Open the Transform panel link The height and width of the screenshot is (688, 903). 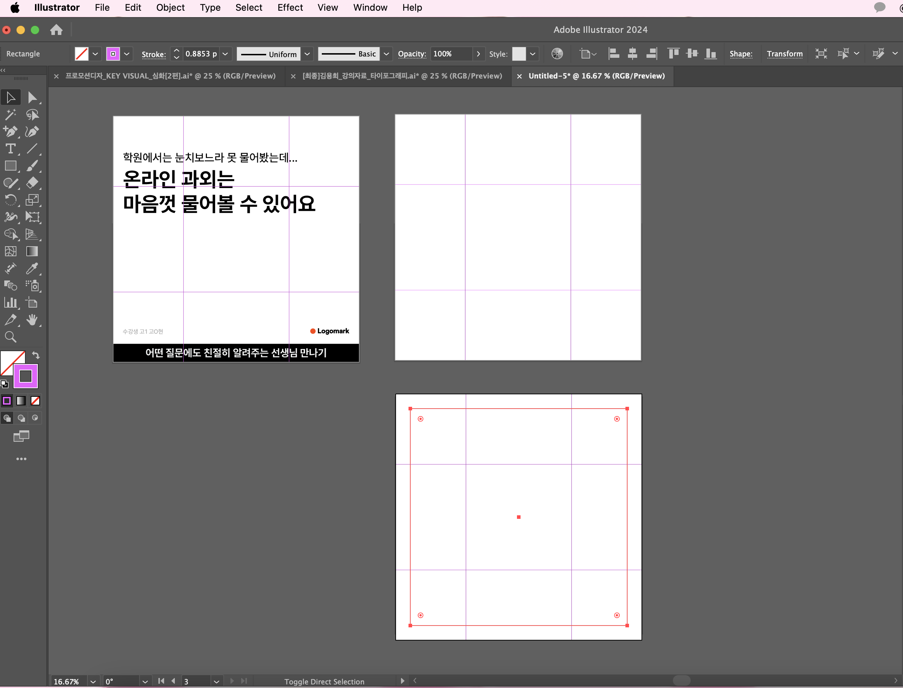coord(784,54)
